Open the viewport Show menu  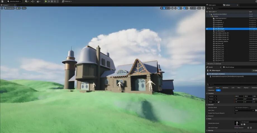coord(24,8)
